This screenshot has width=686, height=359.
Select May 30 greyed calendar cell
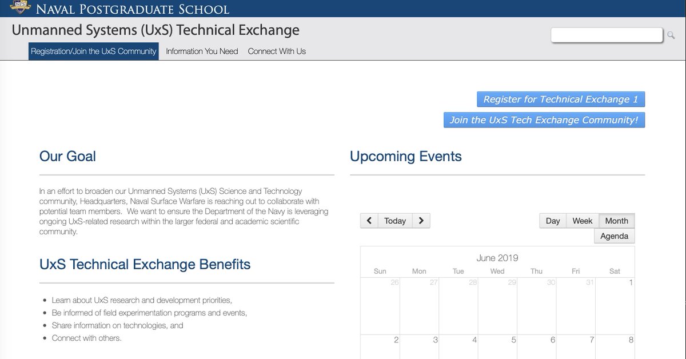pyautogui.click(x=537, y=306)
